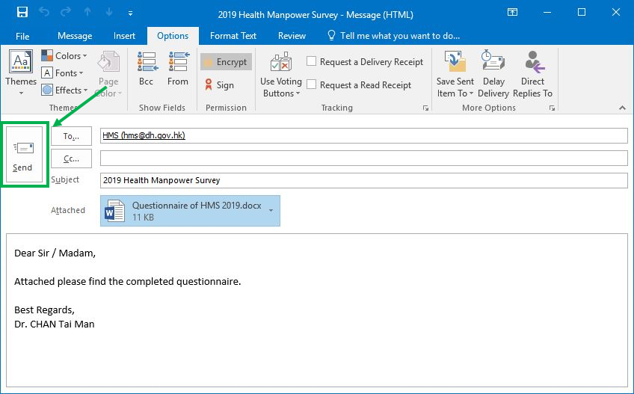Switch to the Format Text tab
This screenshot has height=394, width=634.
pyautogui.click(x=233, y=36)
